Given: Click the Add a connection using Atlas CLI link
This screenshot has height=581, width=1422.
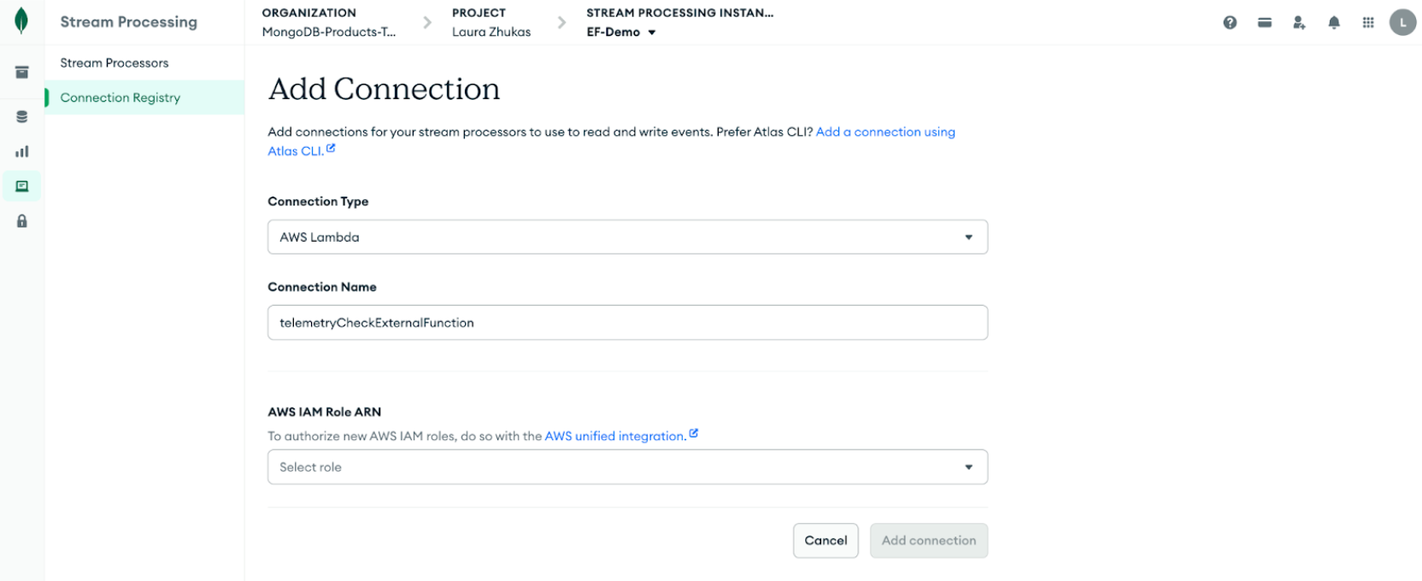Looking at the screenshot, I should 884,132.
